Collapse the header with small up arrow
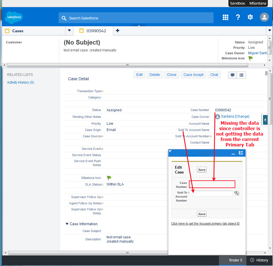 click(x=139, y=25)
